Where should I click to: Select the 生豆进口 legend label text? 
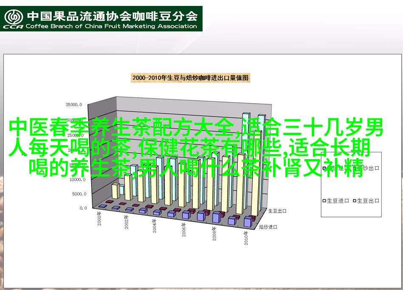coord(338,200)
